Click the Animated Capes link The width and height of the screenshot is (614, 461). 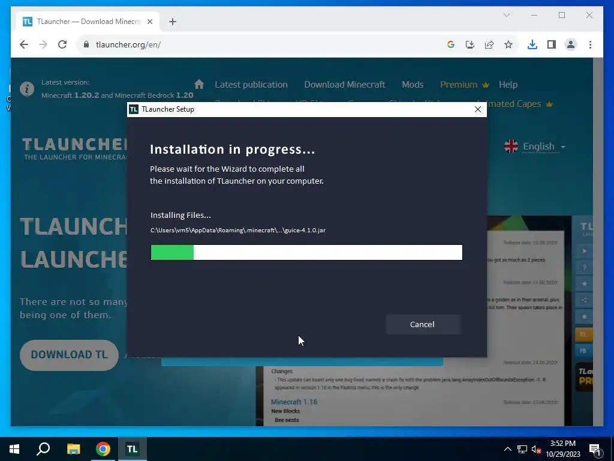[519, 104]
